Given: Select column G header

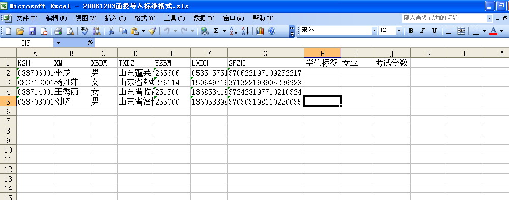Looking at the screenshot, I should [266, 53].
